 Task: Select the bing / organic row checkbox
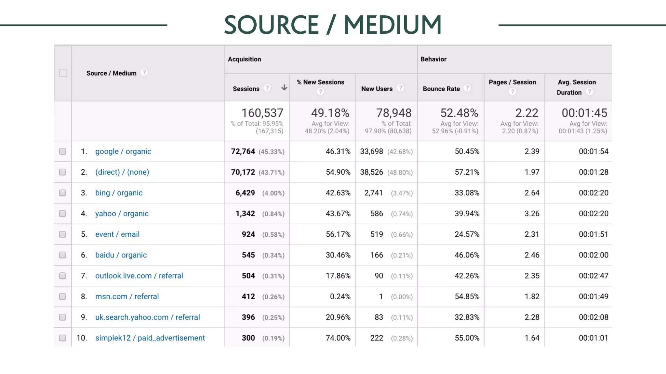tap(62, 193)
